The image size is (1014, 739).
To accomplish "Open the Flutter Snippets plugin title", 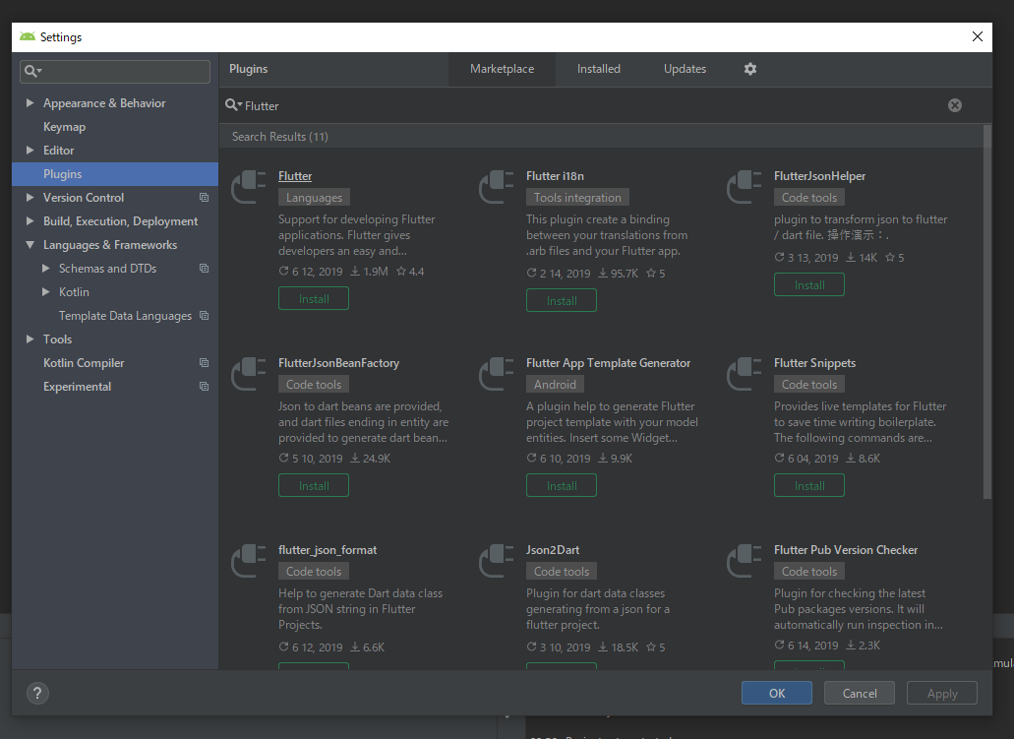I will 814,363.
